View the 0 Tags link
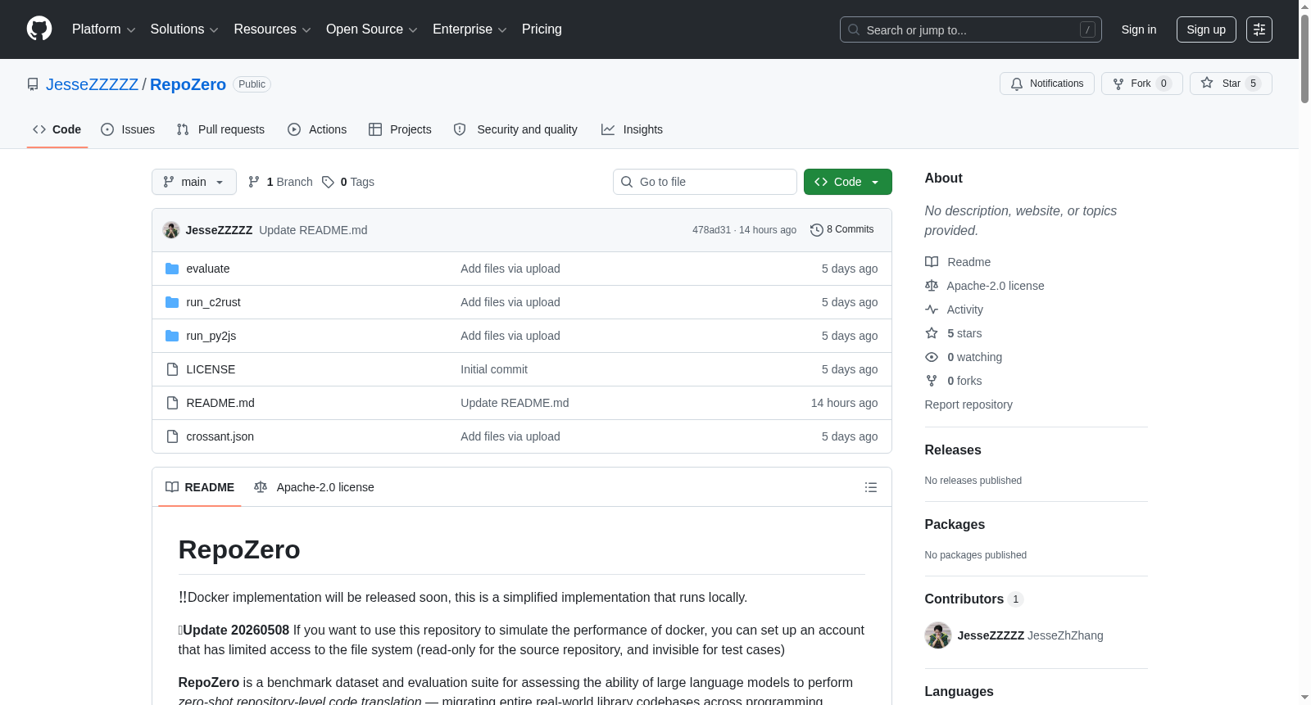The width and height of the screenshot is (1311, 705). (348, 182)
